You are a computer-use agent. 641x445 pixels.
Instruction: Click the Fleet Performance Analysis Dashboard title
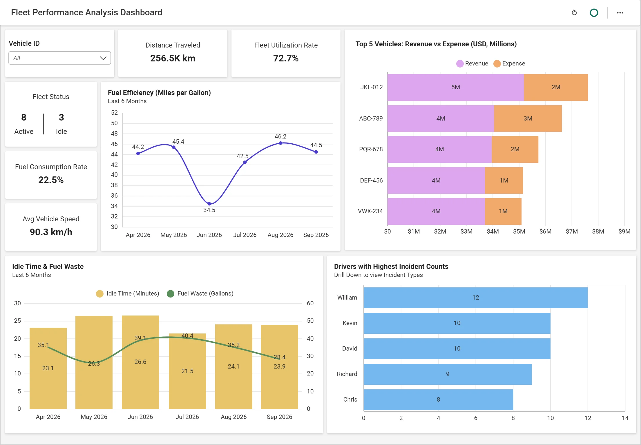click(x=87, y=12)
